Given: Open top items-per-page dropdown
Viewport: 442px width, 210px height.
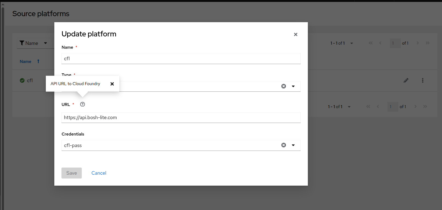Looking at the screenshot, I should 351,43.
